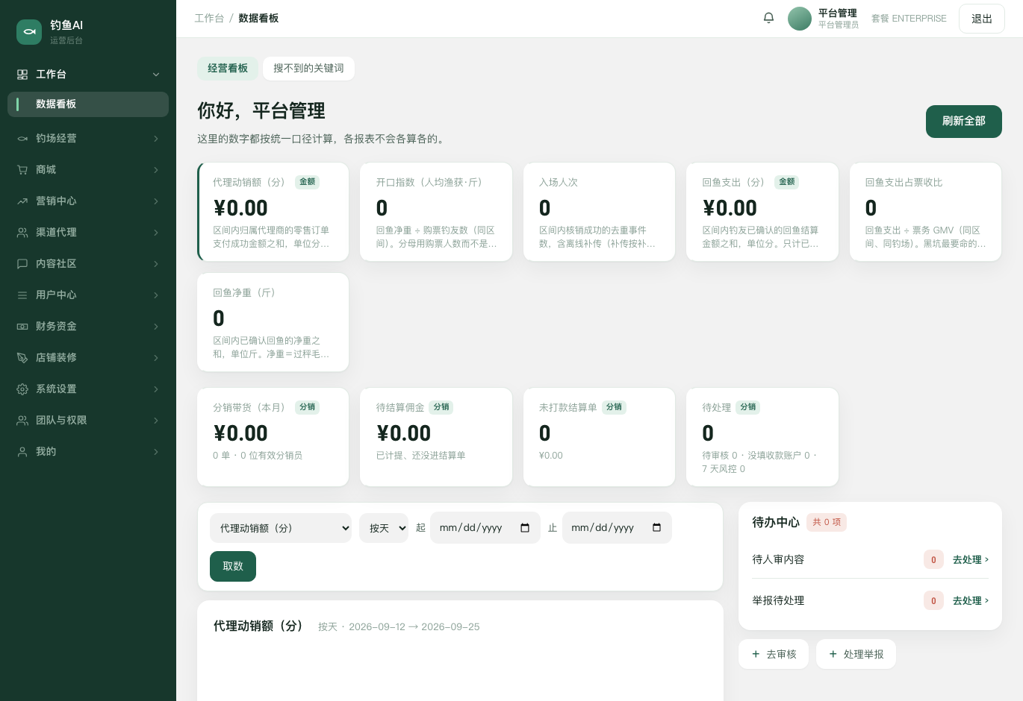Click 去处理 for 待人审内容

click(x=971, y=559)
